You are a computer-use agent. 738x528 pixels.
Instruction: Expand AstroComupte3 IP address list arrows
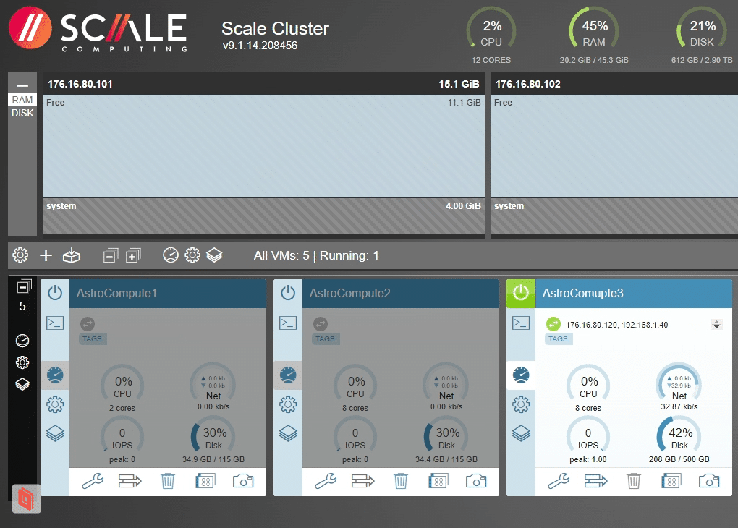pyautogui.click(x=716, y=325)
